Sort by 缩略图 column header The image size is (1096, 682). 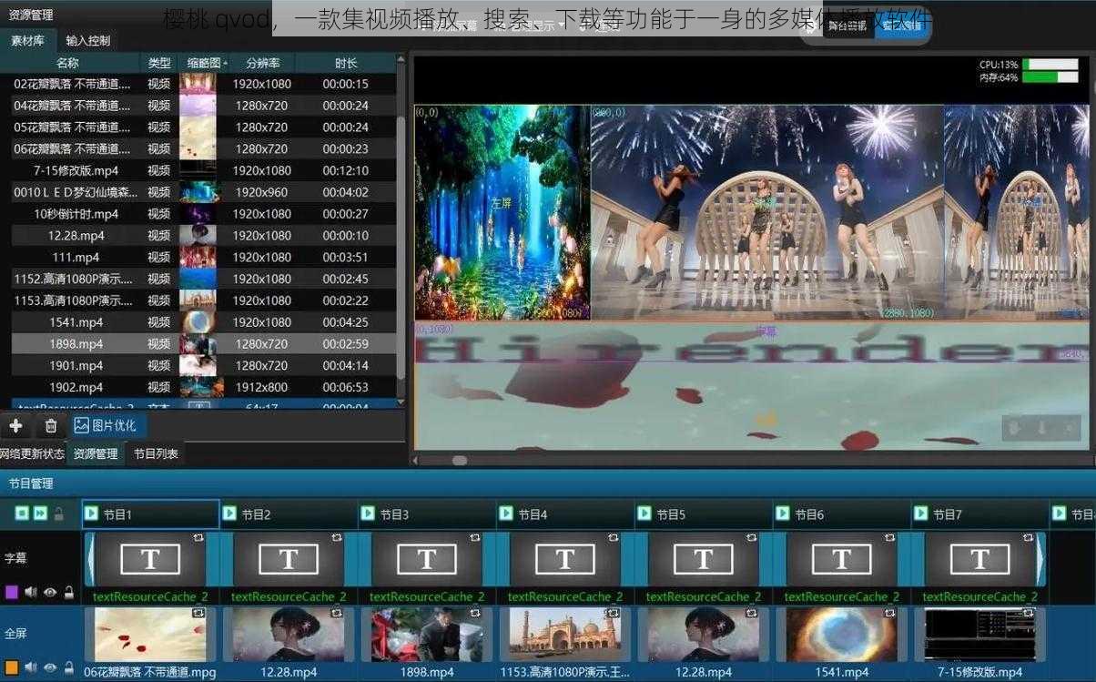[x=203, y=63]
